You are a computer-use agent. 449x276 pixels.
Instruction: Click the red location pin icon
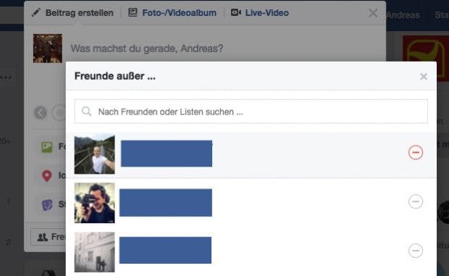click(x=47, y=175)
